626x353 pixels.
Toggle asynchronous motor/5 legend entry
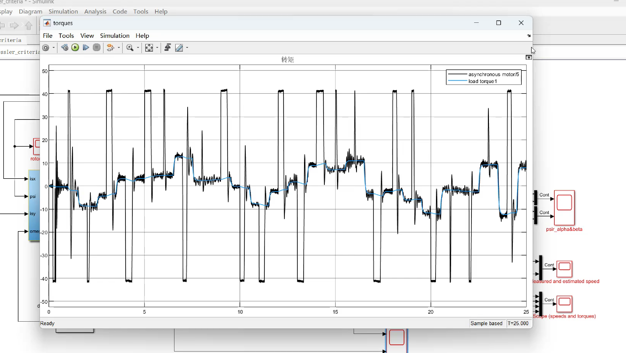[x=493, y=74]
